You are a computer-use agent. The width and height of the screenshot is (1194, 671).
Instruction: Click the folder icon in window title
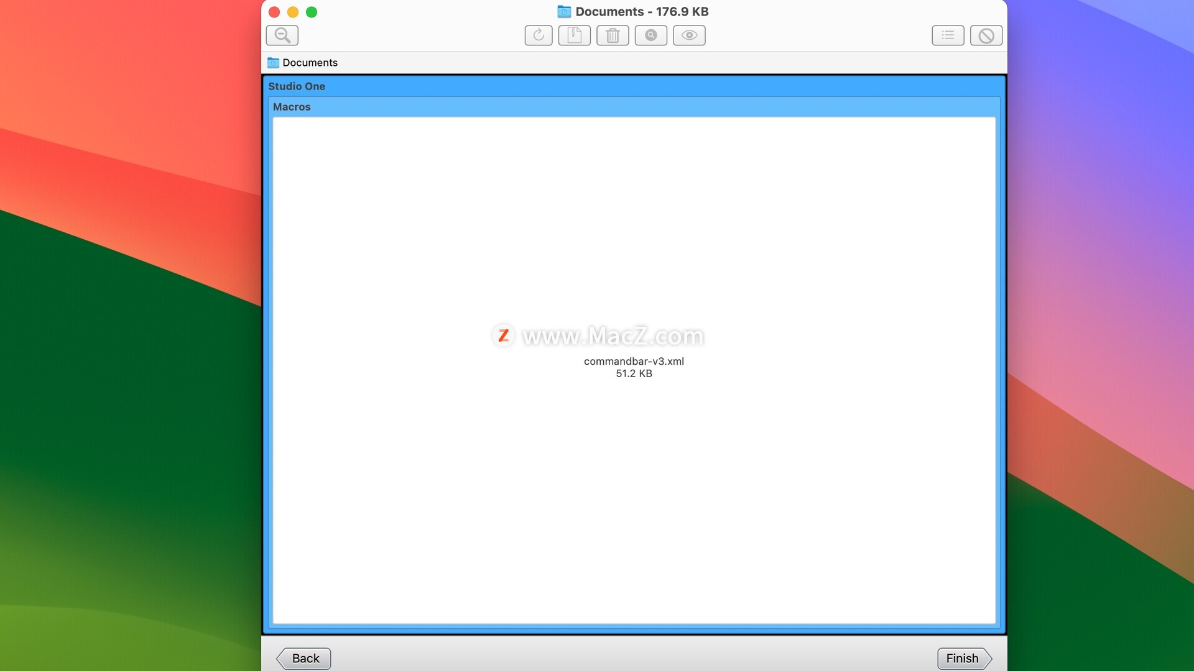tap(564, 12)
